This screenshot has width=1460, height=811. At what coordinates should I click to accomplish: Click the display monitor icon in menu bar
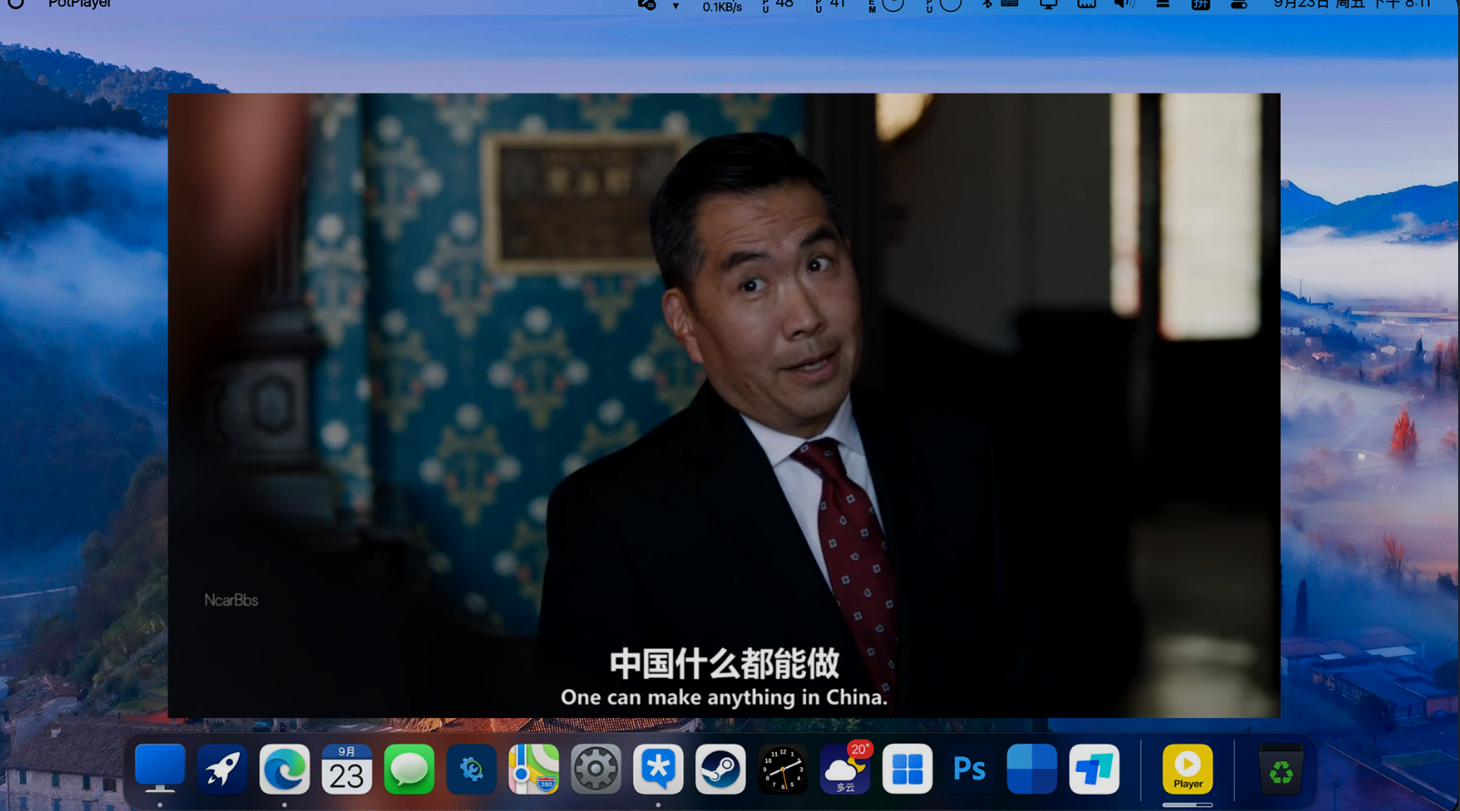pyautogui.click(x=1048, y=5)
